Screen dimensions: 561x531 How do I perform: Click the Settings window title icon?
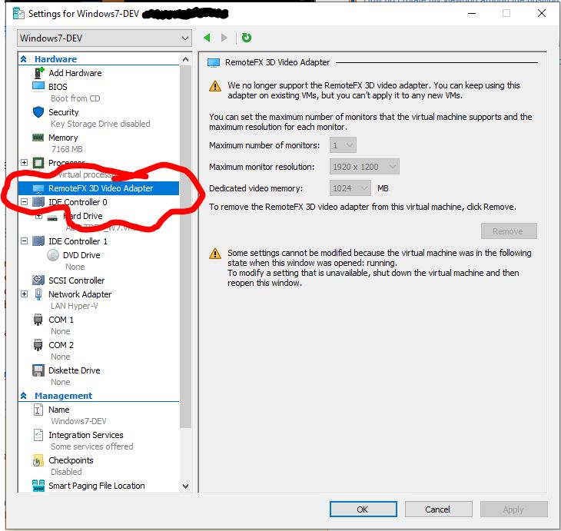coord(18,14)
